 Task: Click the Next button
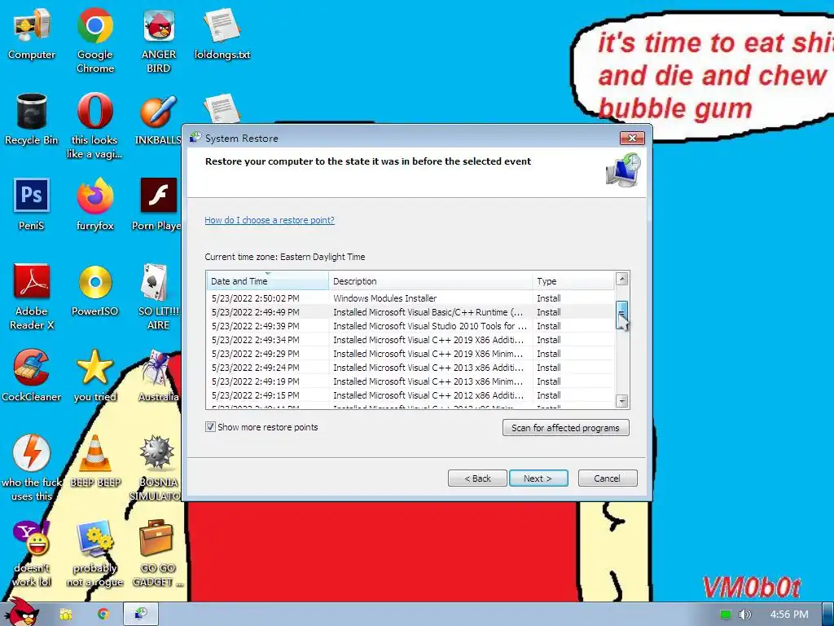coord(538,478)
